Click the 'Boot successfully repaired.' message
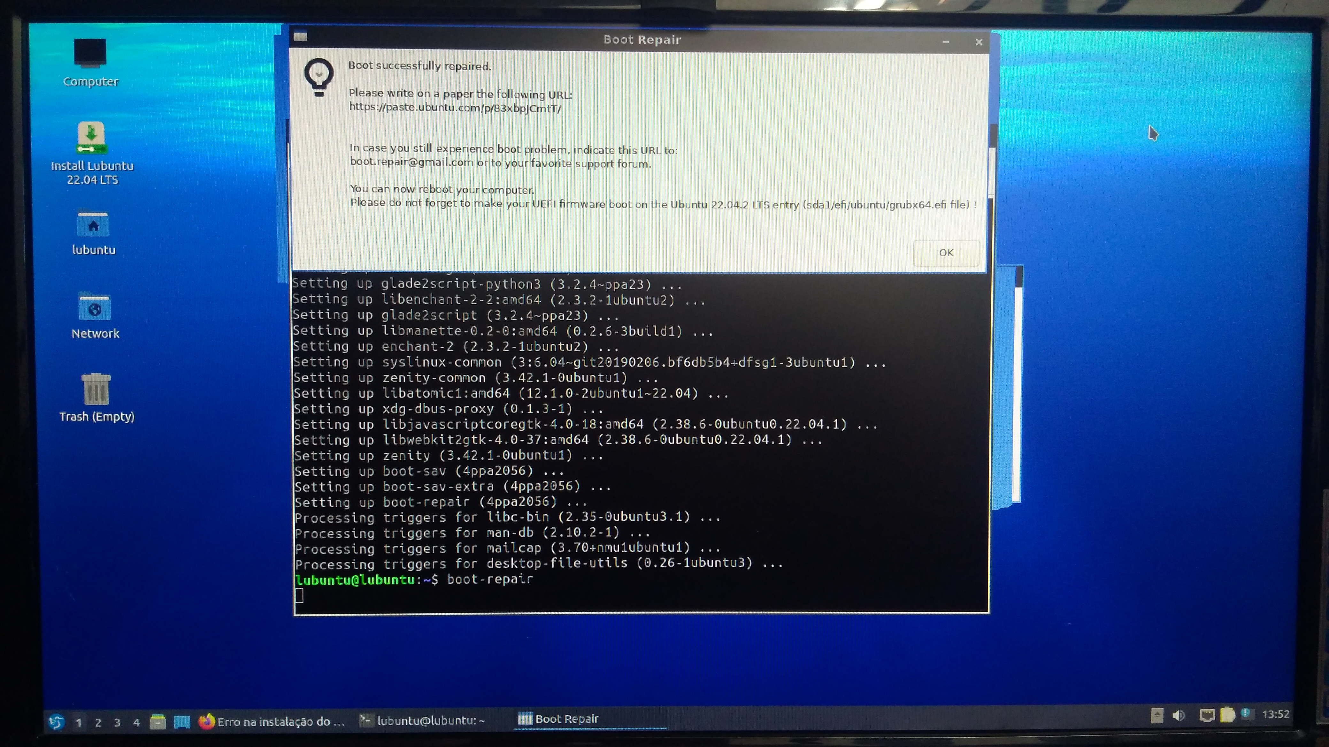1329x747 pixels. click(x=419, y=65)
